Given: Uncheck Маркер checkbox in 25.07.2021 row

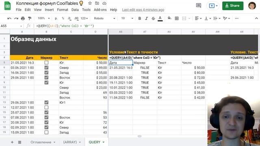Looking at the screenshot, I should 46,112.
